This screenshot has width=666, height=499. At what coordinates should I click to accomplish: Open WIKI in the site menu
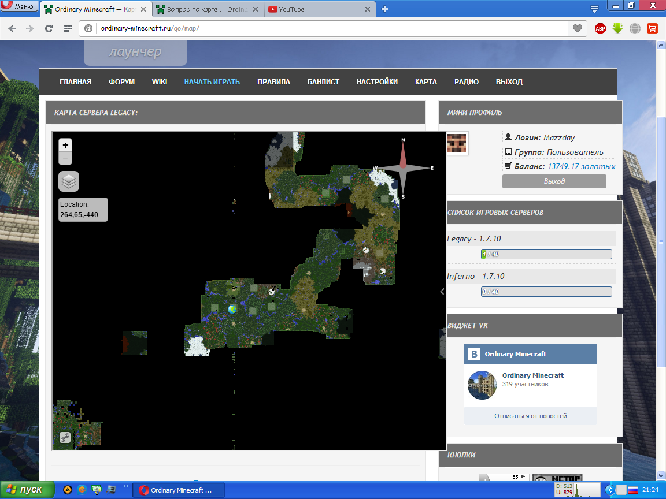click(x=160, y=82)
